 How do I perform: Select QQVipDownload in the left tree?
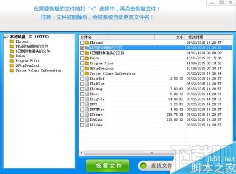[x=27, y=66]
